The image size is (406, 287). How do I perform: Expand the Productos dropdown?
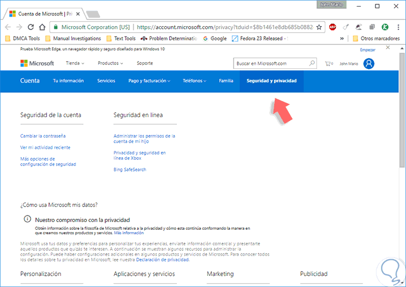pos(110,63)
